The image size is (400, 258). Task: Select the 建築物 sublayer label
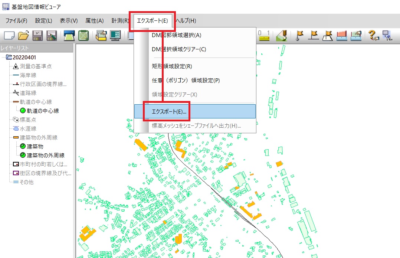click(x=35, y=147)
